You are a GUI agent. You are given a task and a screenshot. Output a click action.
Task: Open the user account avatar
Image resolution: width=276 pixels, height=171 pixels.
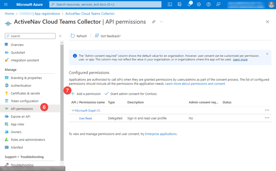click(271, 5)
